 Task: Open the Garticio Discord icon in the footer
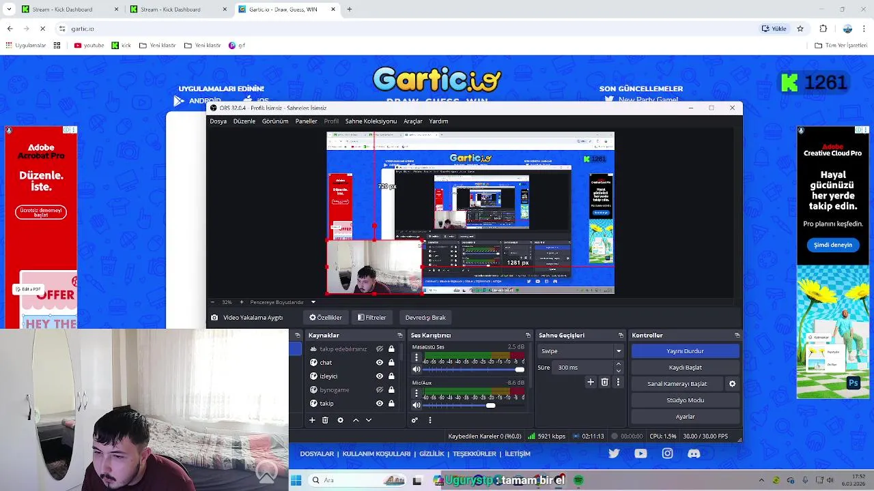pos(694,453)
